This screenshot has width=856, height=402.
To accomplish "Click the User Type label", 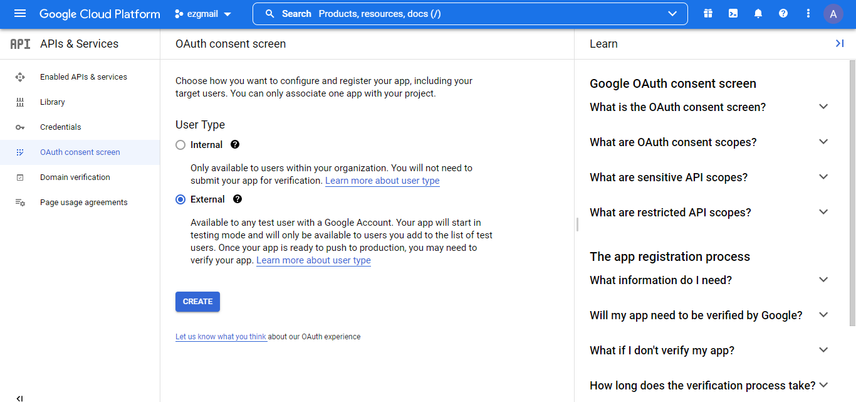I will (x=200, y=125).
